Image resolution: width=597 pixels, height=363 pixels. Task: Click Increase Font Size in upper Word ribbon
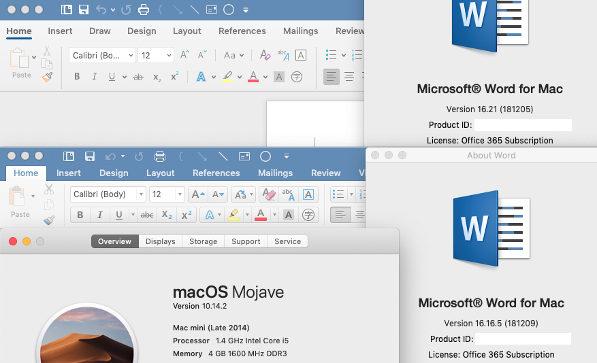184,55
